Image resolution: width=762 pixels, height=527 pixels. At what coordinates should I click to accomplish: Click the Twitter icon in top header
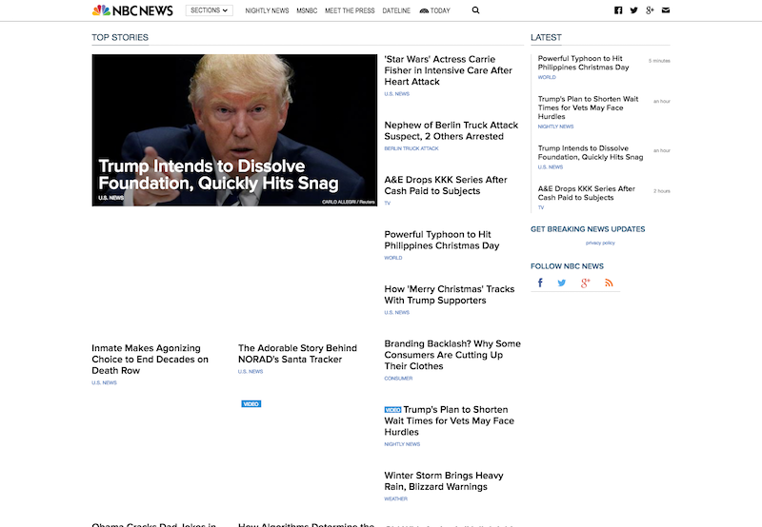(x=634, y=10)
